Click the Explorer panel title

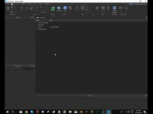point(18,17)
